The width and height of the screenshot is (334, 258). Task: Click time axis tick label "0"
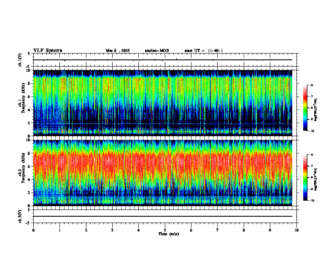(33, 230)
